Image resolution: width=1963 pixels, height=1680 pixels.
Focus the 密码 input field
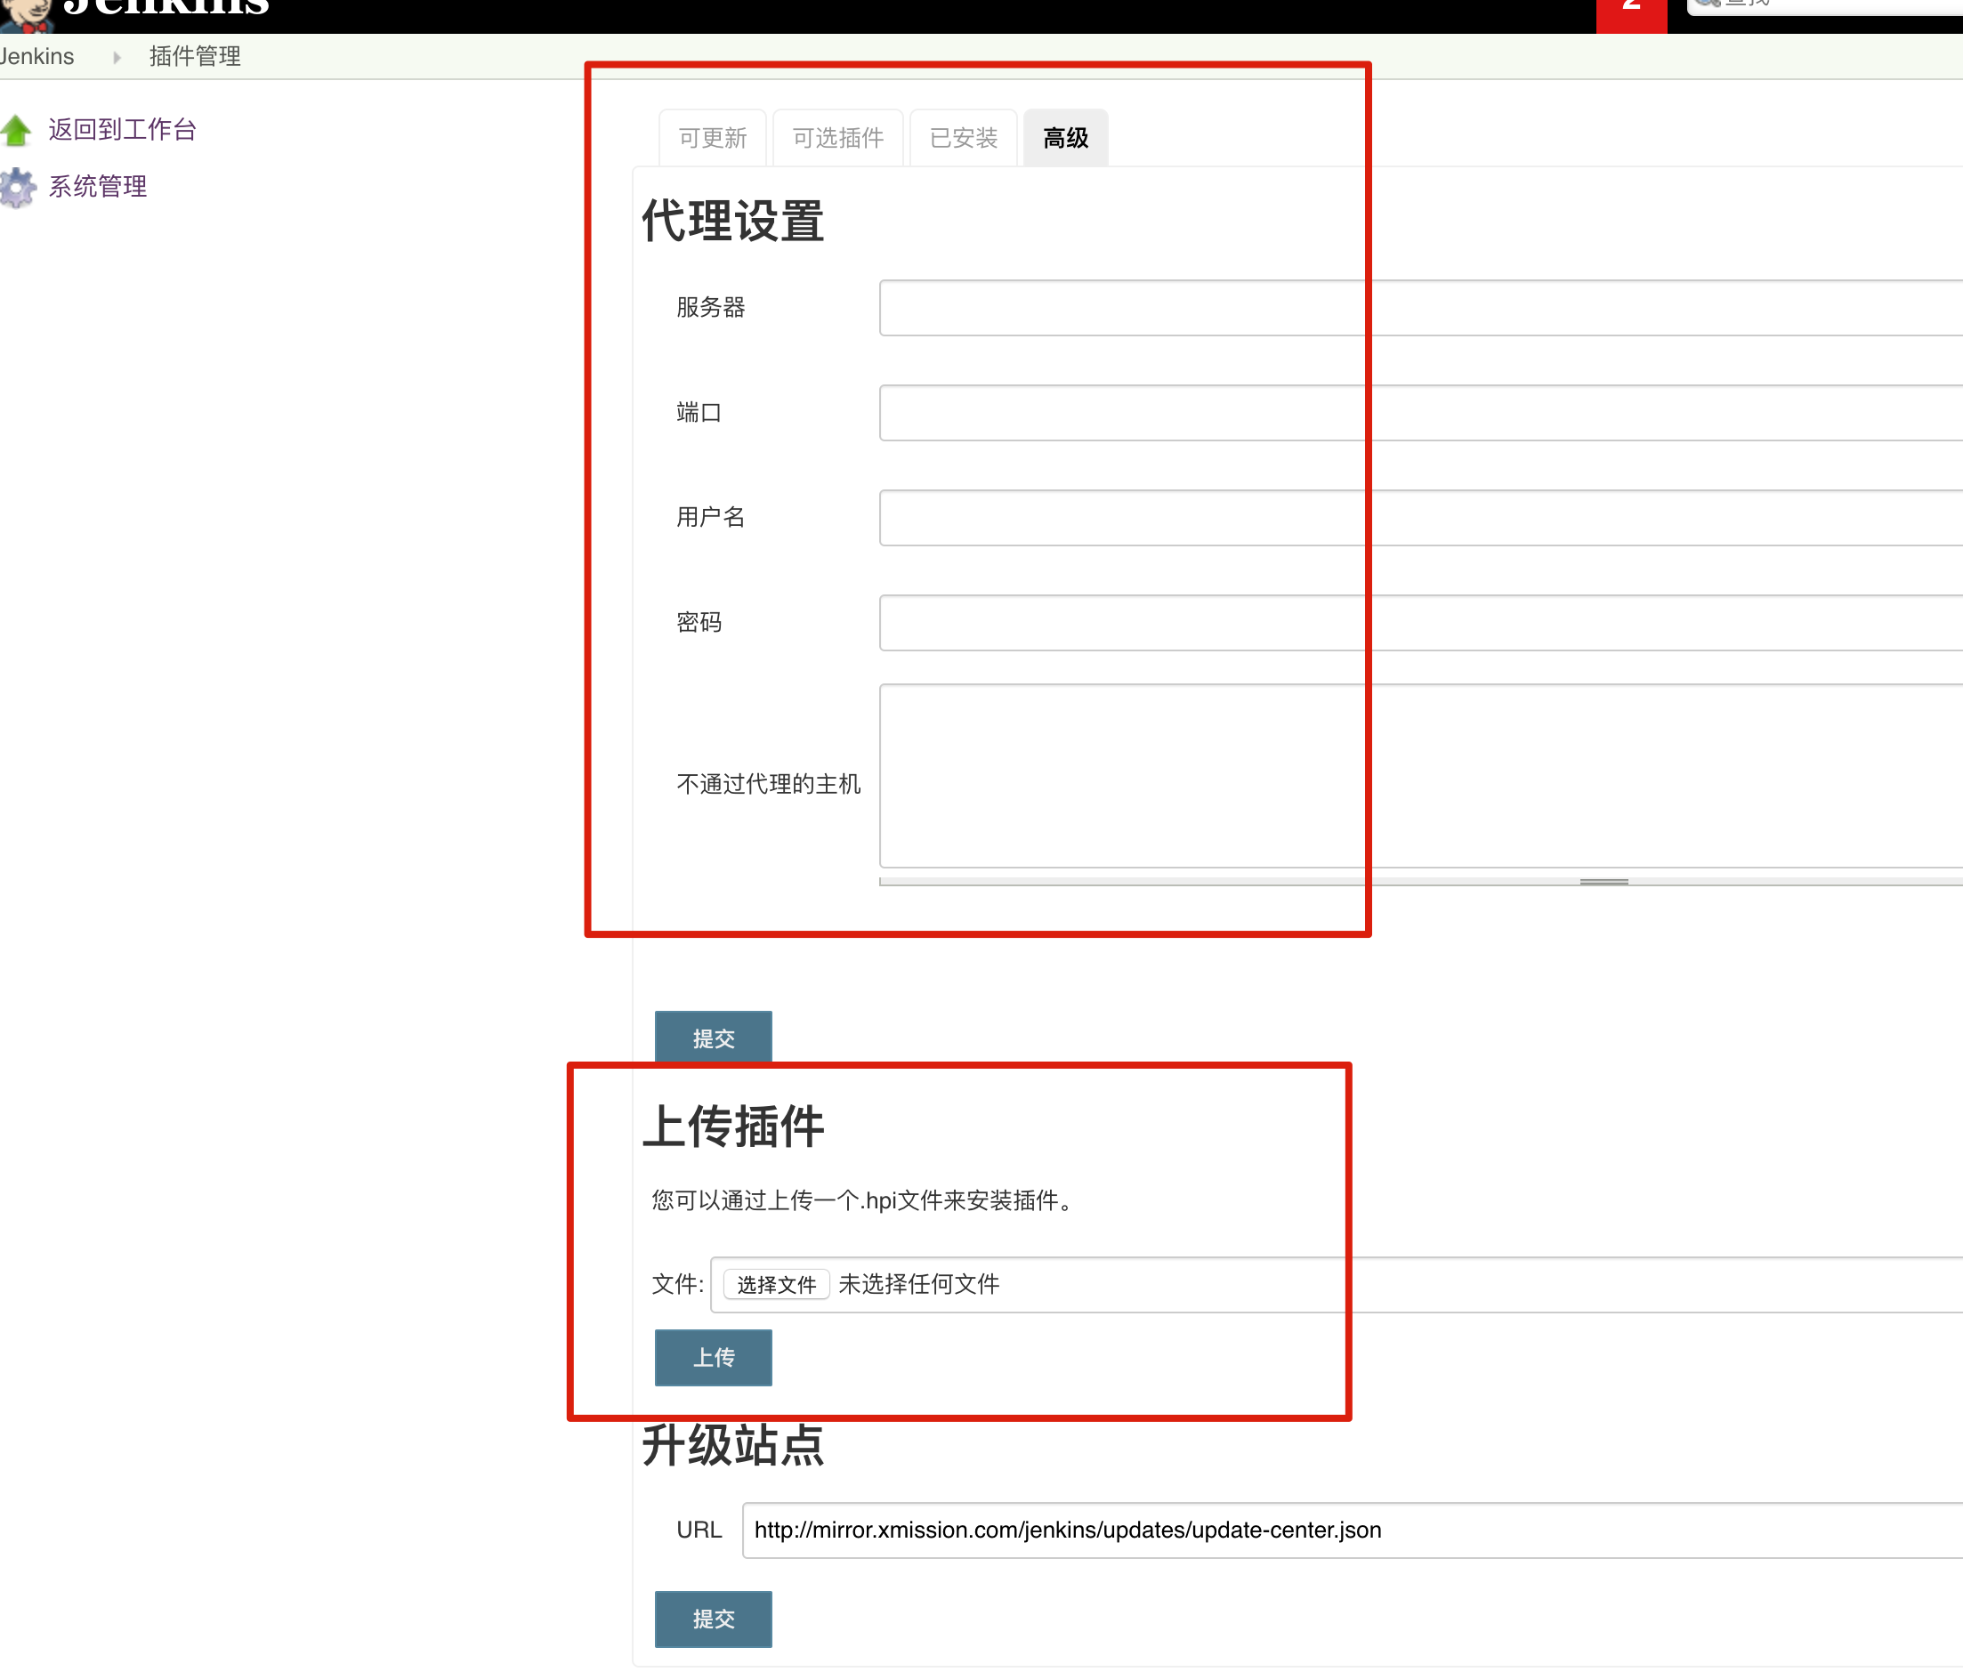point(1421,624)
